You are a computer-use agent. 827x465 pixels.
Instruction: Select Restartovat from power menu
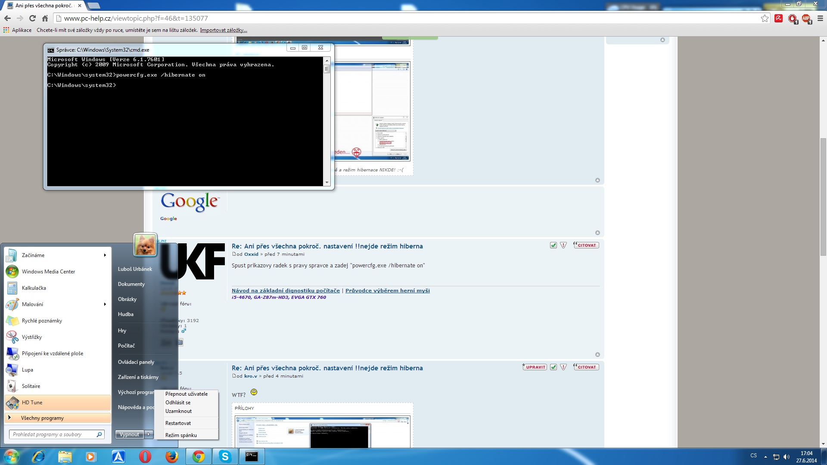coord(178,423)
